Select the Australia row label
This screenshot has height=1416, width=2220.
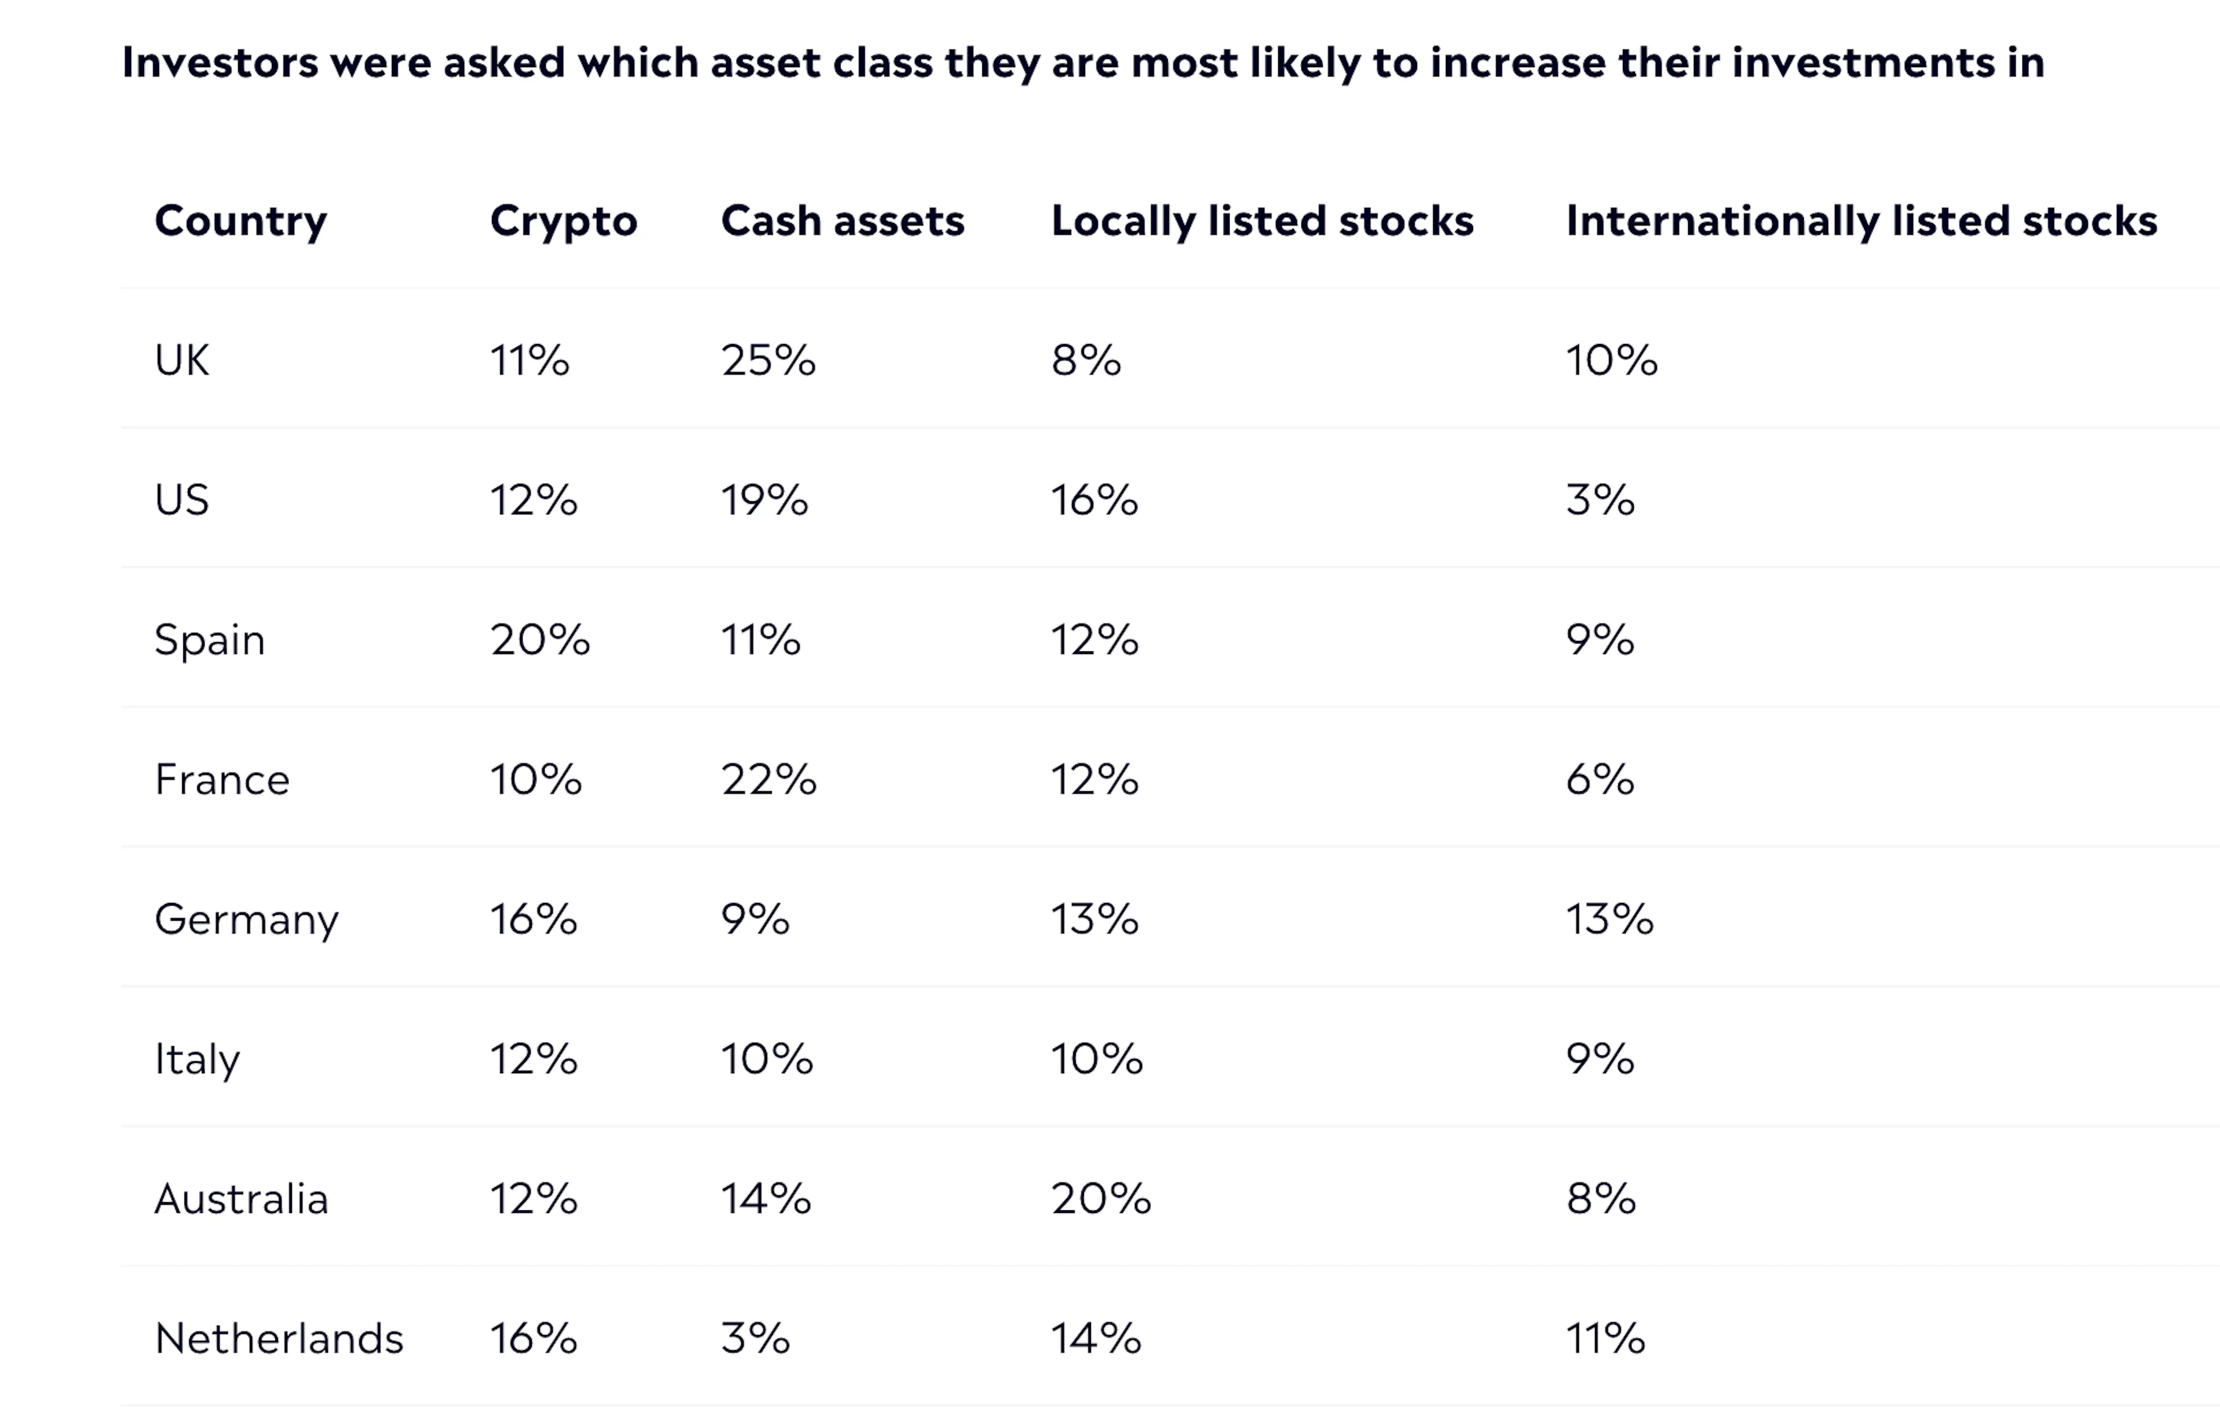[240, 1199]
